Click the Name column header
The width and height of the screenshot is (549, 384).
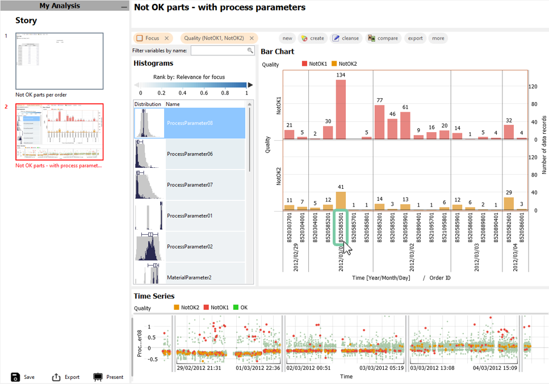coord(173,104)
